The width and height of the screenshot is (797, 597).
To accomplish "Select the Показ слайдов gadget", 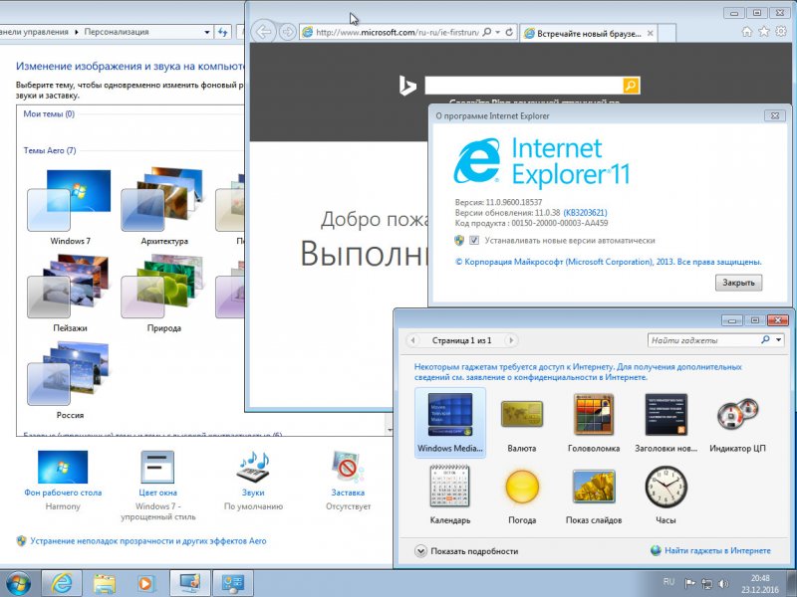I will click(x=594, y=495).
